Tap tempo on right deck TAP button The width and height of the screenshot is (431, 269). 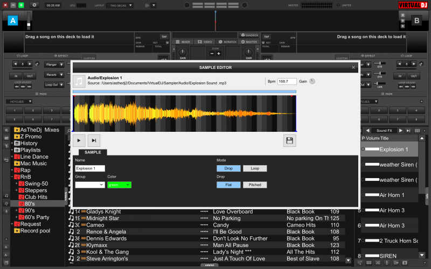tap(267, 37)
